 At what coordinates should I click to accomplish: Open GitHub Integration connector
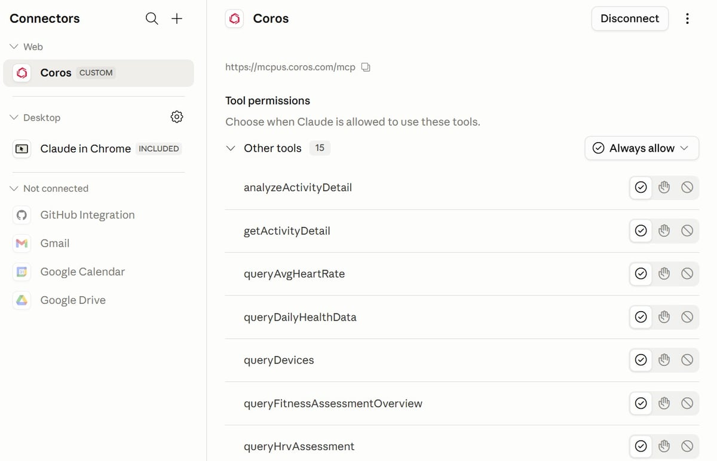point(99,215)
